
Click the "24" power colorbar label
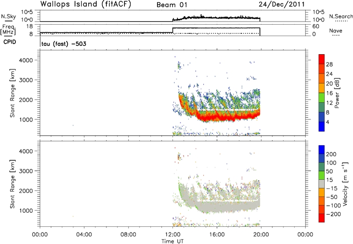[x=329, y=74]
